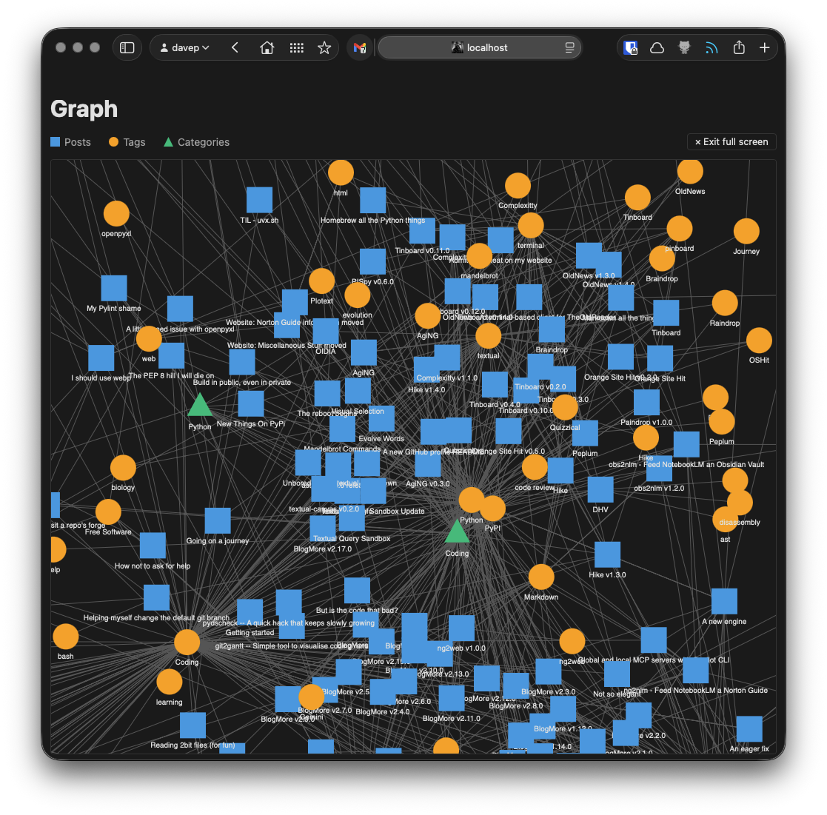Click the iCloud tabs cloud icon

click(x=657, y=47)
